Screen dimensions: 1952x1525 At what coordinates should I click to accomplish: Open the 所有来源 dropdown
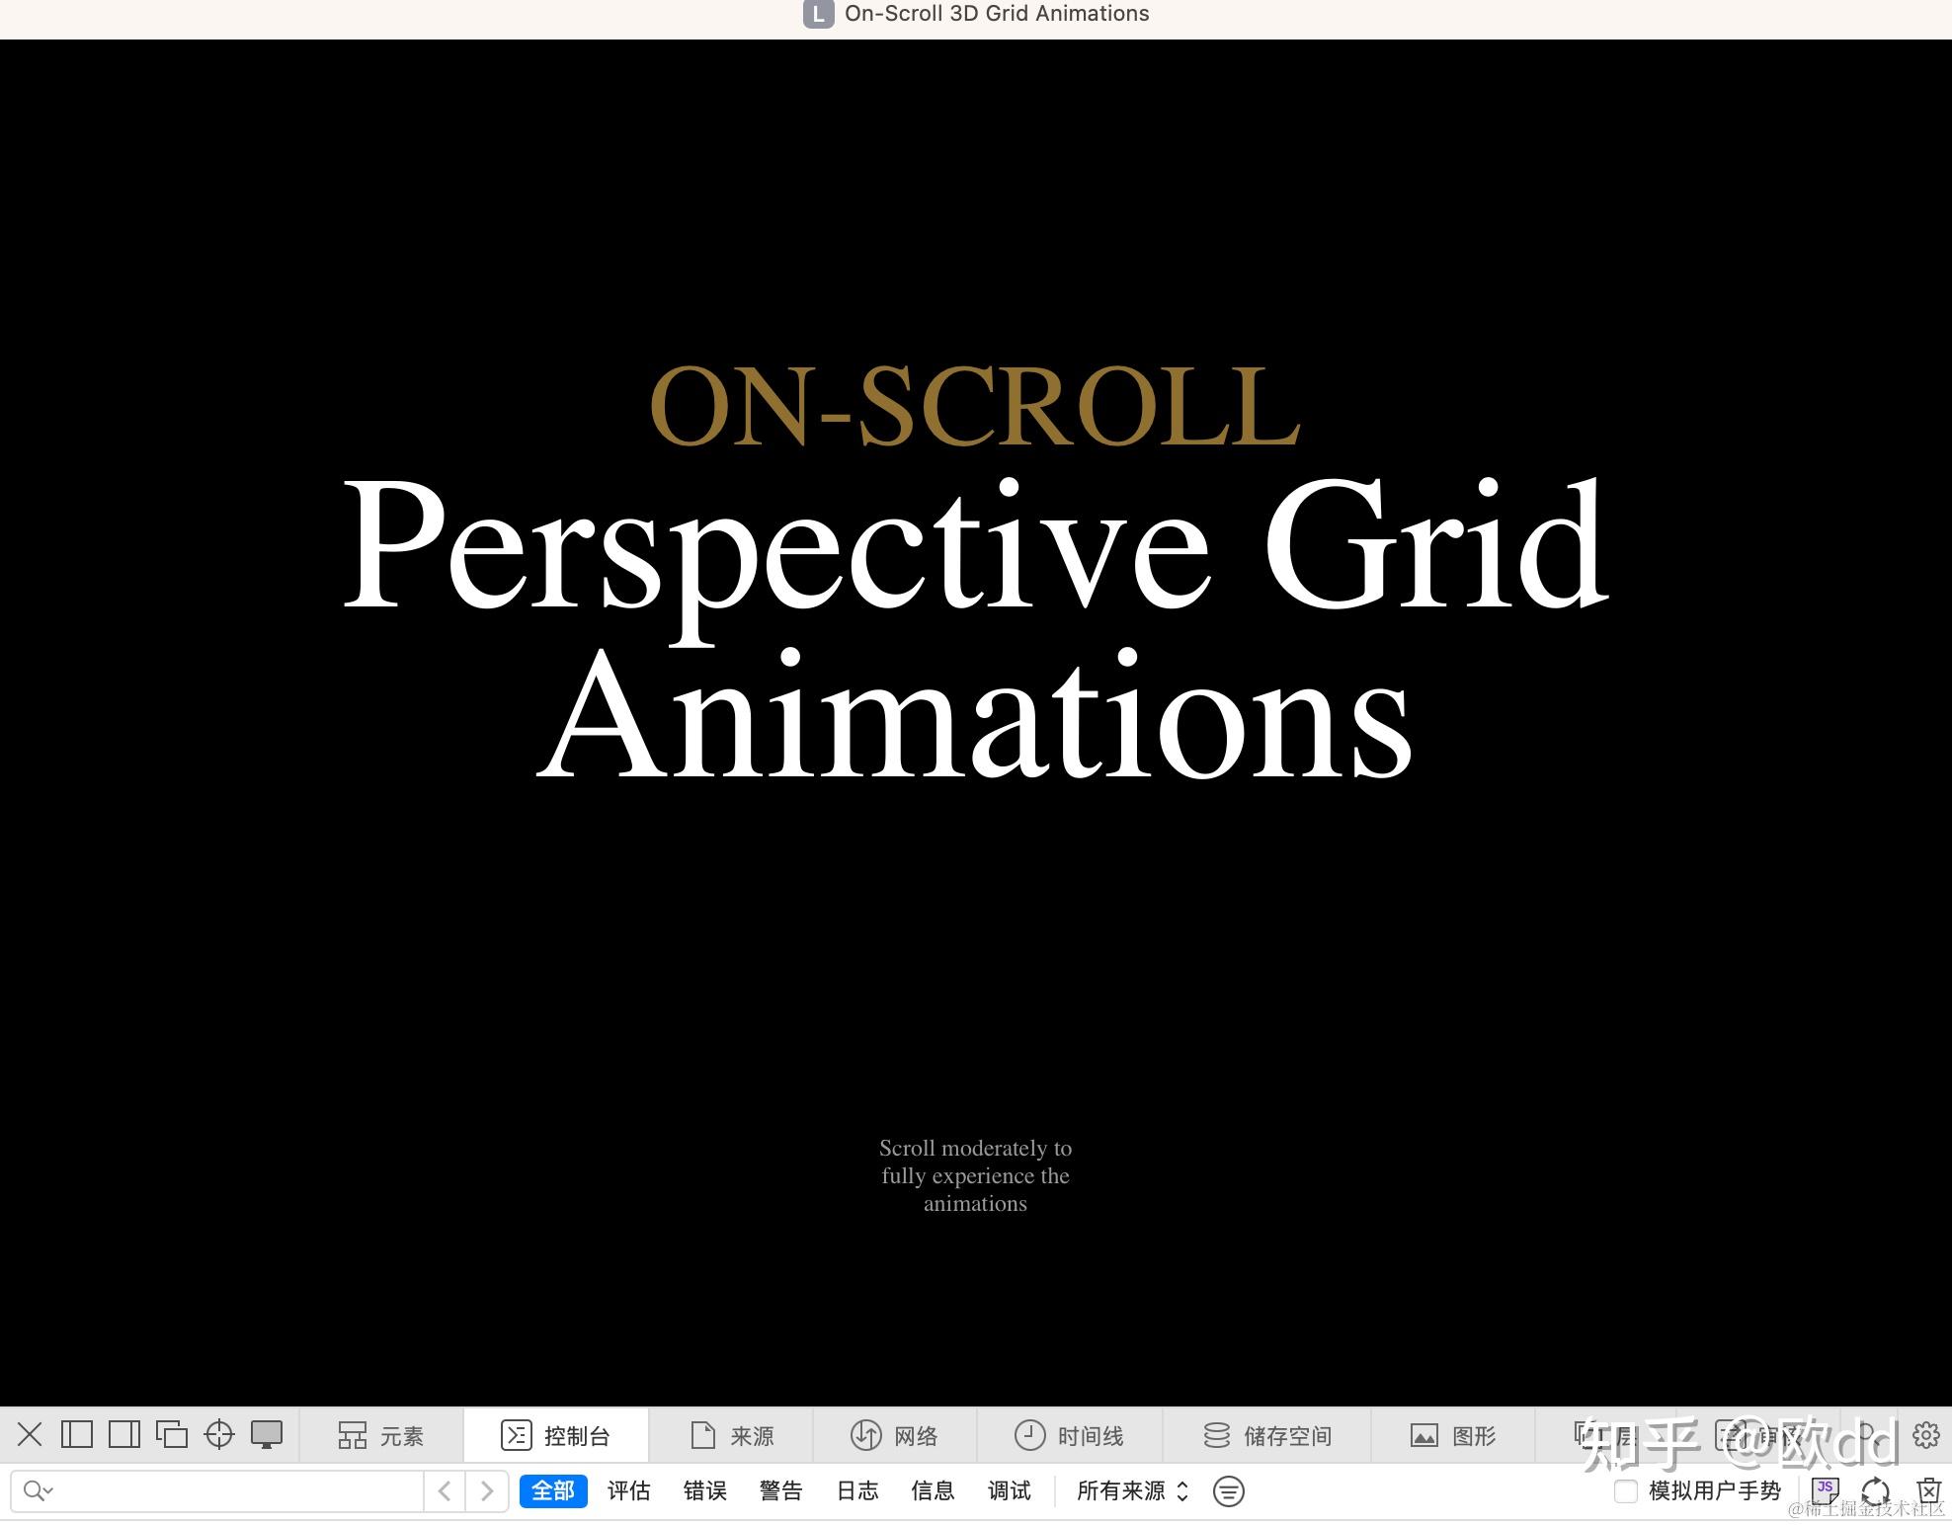pos(1130,1491)
